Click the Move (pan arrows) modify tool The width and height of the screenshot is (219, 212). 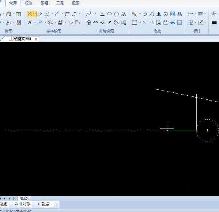click(145, 14)
